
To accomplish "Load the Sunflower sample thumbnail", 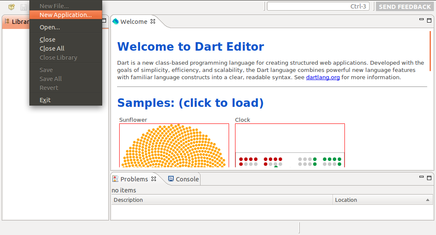I will 174,145.
